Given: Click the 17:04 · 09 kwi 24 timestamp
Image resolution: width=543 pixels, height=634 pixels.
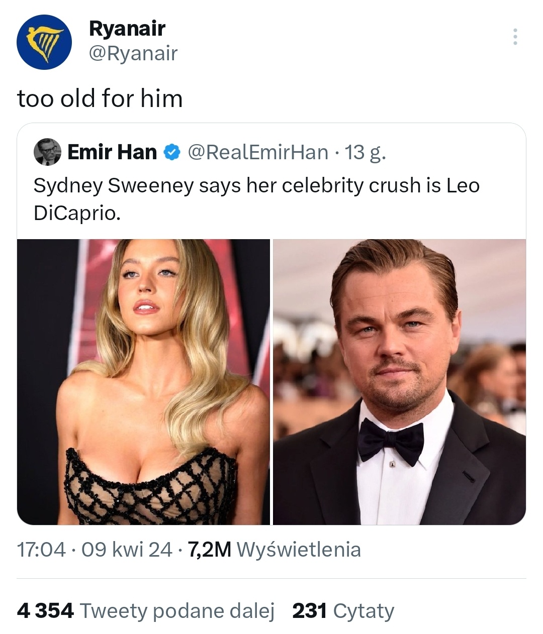Looking at the screenshot, I should [95, 549].
